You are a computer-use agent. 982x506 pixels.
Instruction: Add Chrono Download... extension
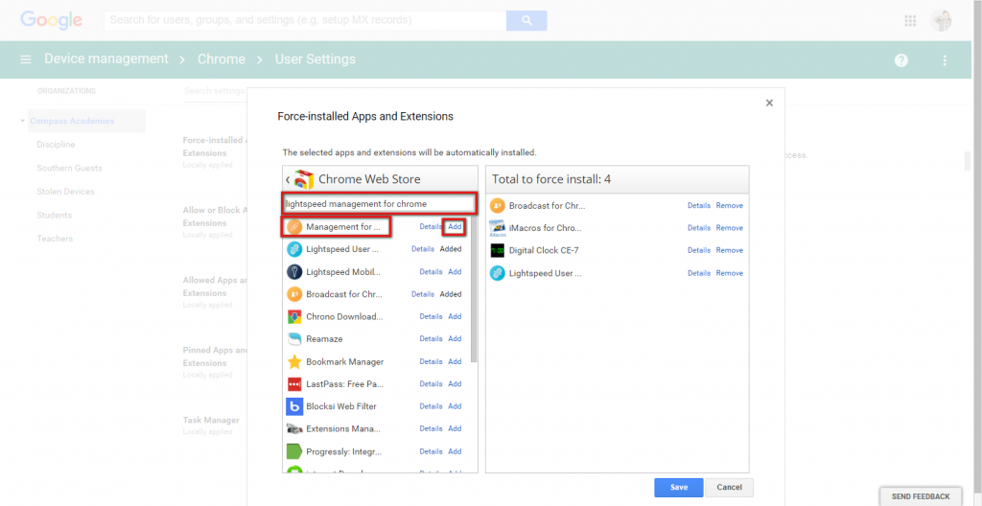[x=455, y=317]
